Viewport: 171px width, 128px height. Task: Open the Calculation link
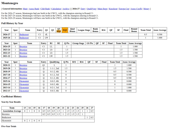(x=56, y=9)
